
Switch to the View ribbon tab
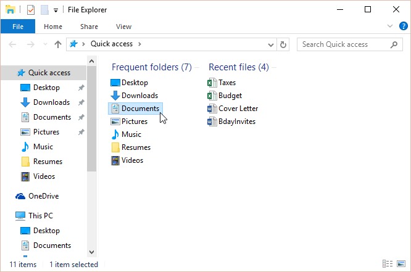[123, 27]
